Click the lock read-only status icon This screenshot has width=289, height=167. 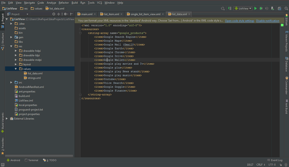(x=281, y=165)
